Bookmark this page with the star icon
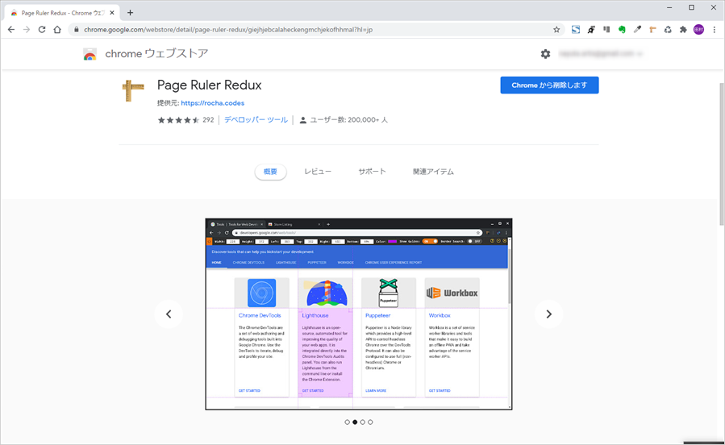This screenshot has height=445, width=725. 556,30
